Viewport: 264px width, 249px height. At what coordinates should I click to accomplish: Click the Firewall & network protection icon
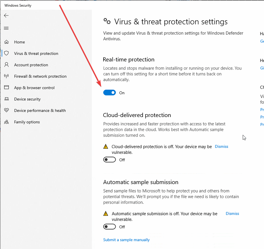6,76
